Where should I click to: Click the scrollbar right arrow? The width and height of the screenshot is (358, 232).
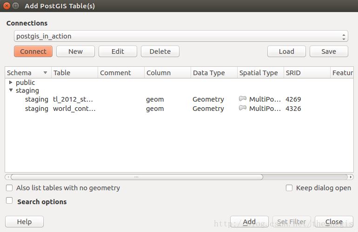pos(351,177)
